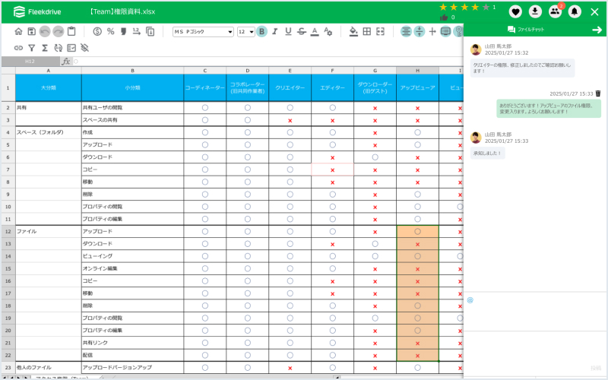Italicize the selected cells

click(275, 32)
